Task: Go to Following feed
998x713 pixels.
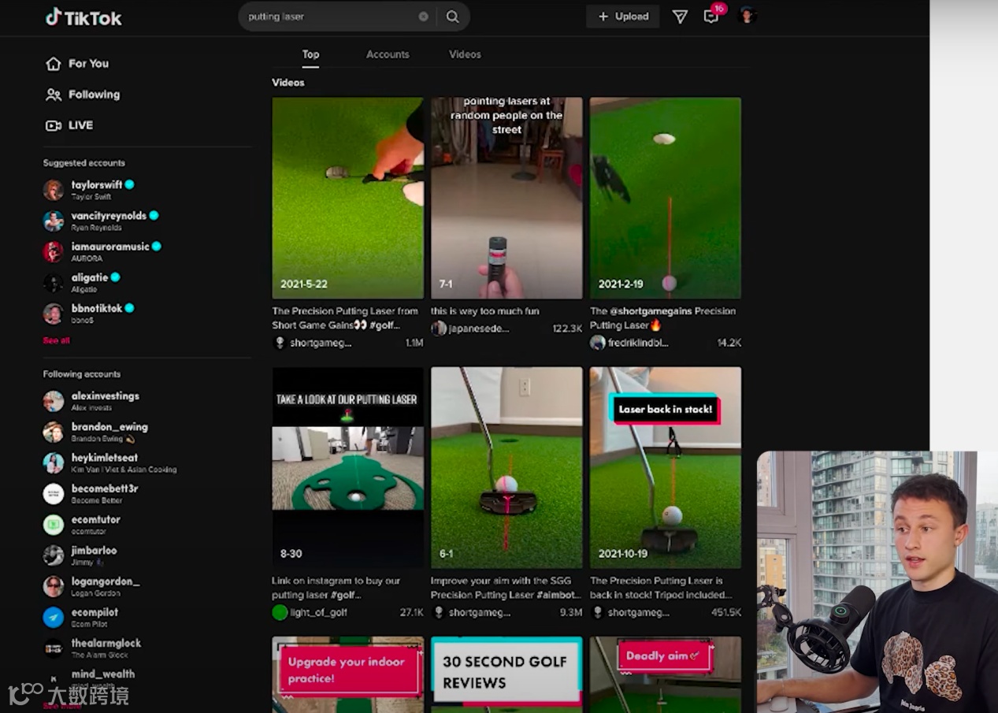Action: (94, 95)
